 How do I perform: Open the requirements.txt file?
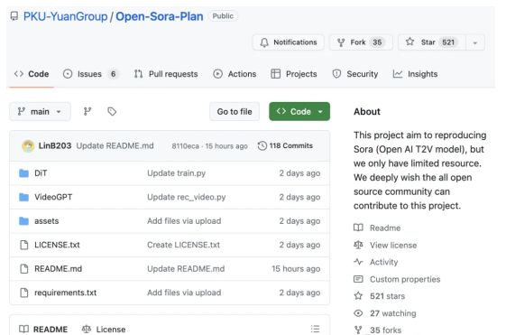click(66, 293)
